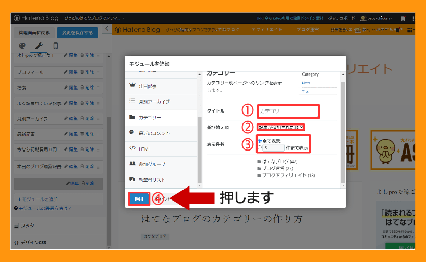
Task: Click the Tips link in Category preview
Action: (306, 92)
